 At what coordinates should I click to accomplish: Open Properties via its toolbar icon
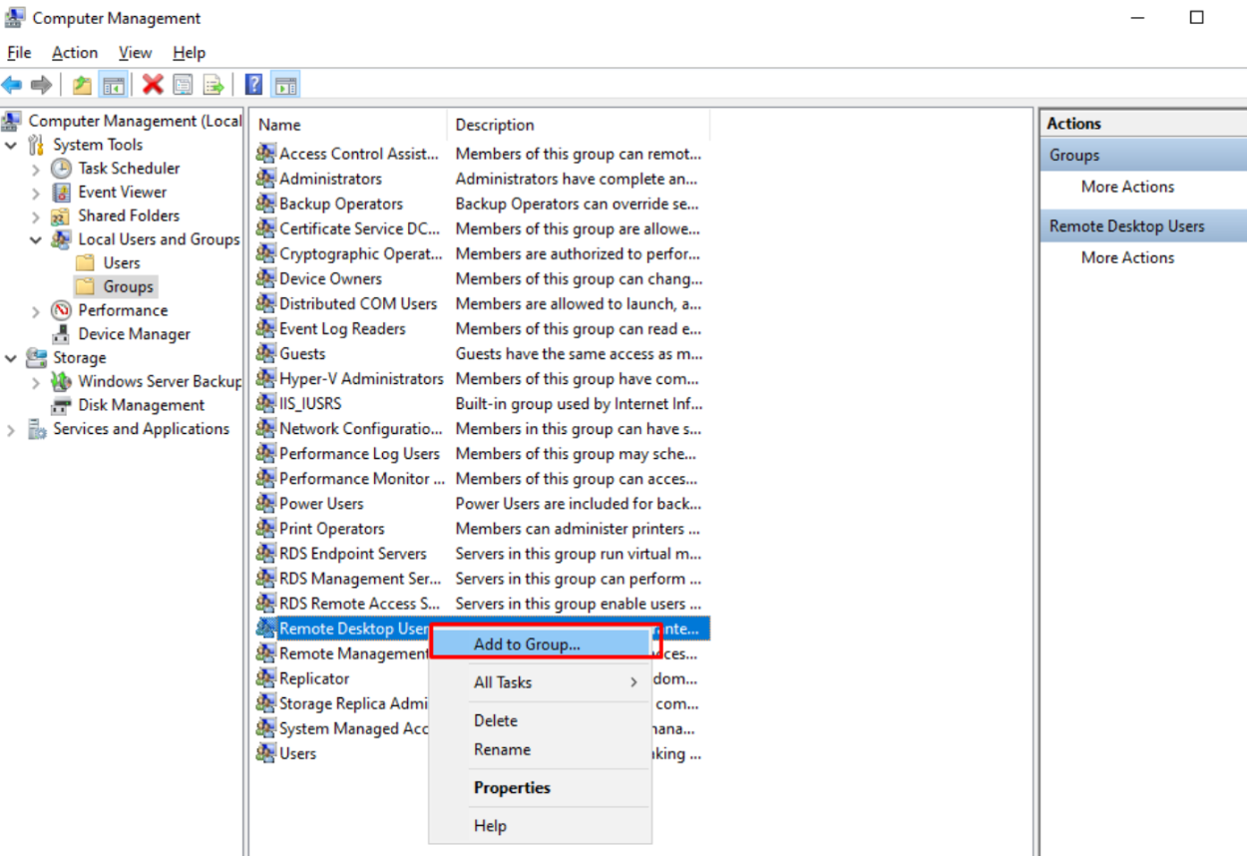(x=182, y=84)
